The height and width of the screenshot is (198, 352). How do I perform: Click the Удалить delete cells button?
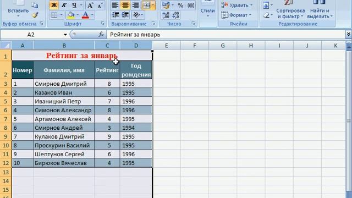(237, 5)
